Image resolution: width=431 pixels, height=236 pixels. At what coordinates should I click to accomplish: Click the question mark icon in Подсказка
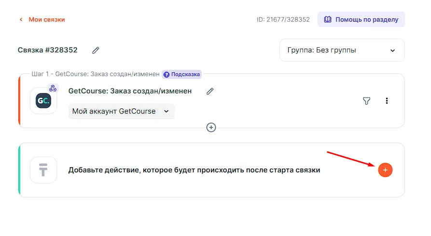[167, 75]
